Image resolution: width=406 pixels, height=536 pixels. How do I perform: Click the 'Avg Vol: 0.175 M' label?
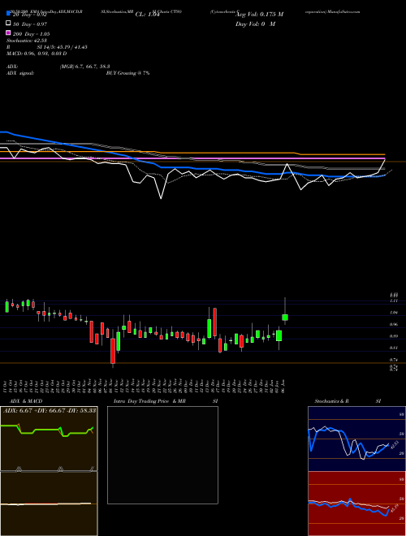(x=259, y=15)
